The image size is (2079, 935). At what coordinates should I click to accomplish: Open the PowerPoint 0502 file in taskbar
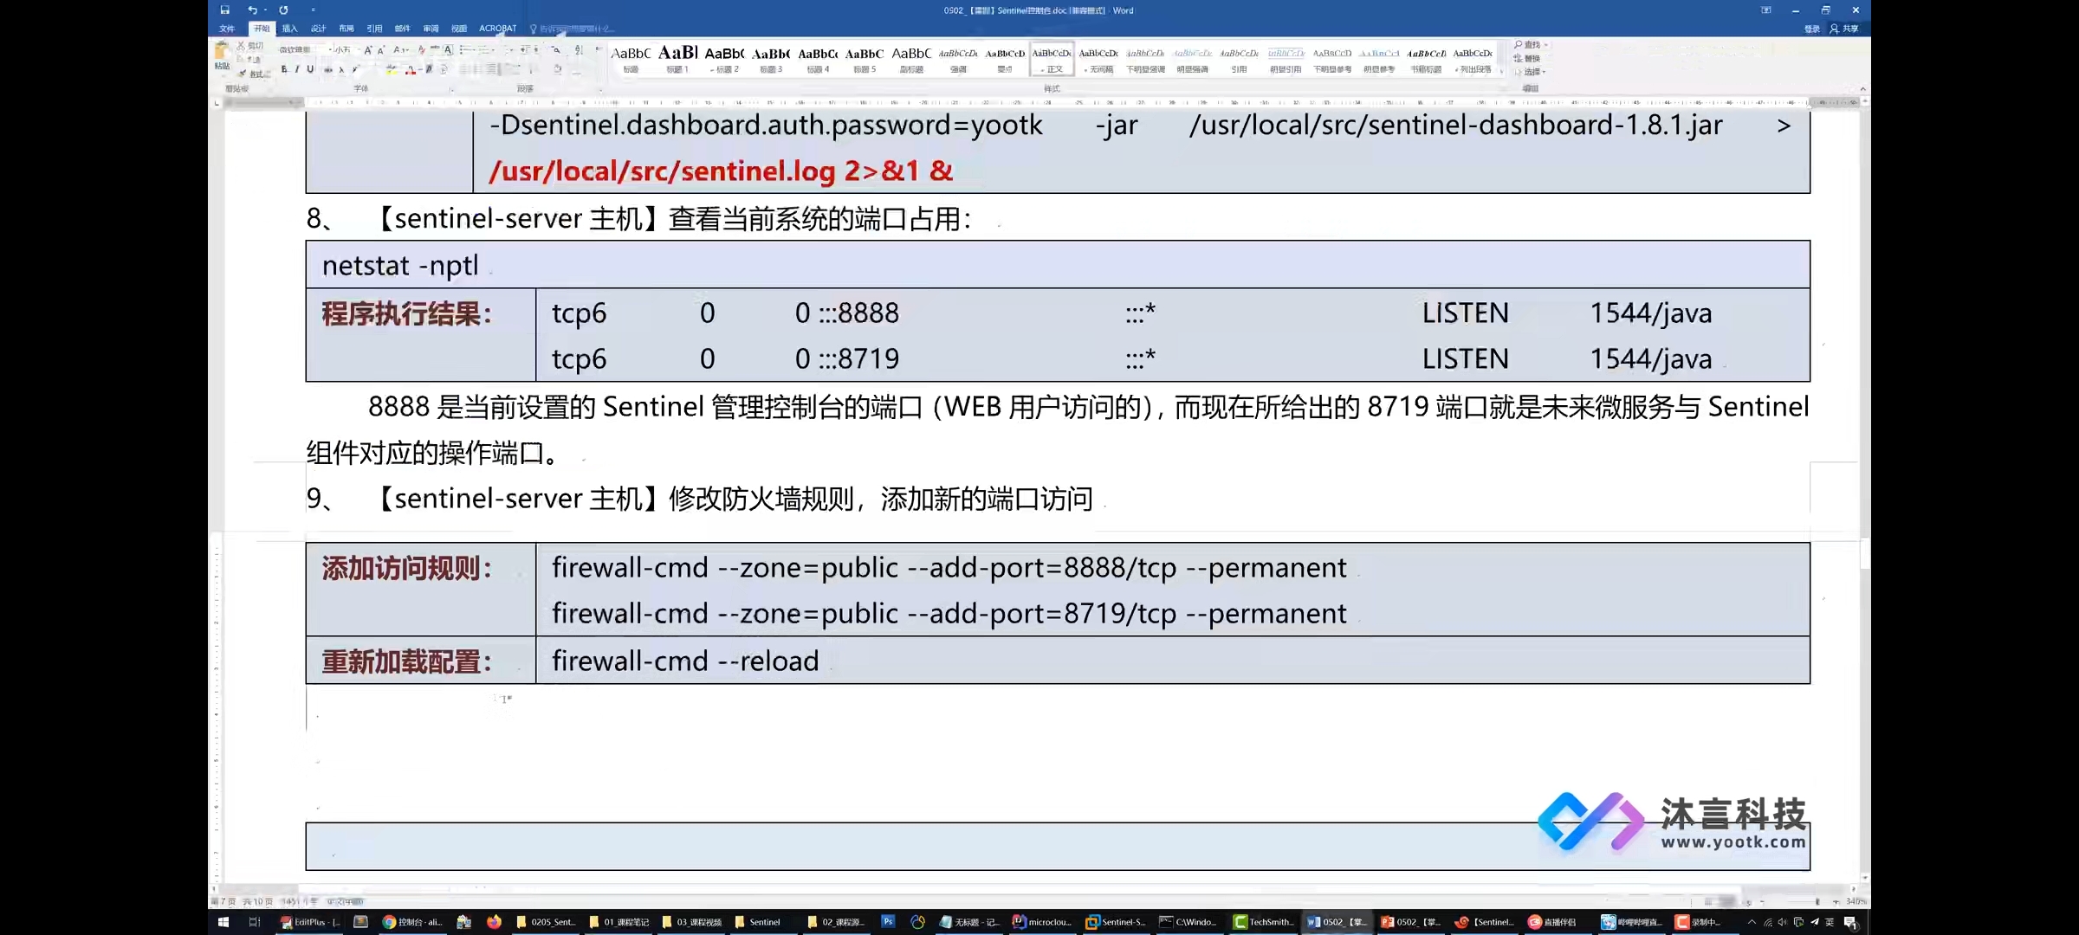coord(1411,922)
